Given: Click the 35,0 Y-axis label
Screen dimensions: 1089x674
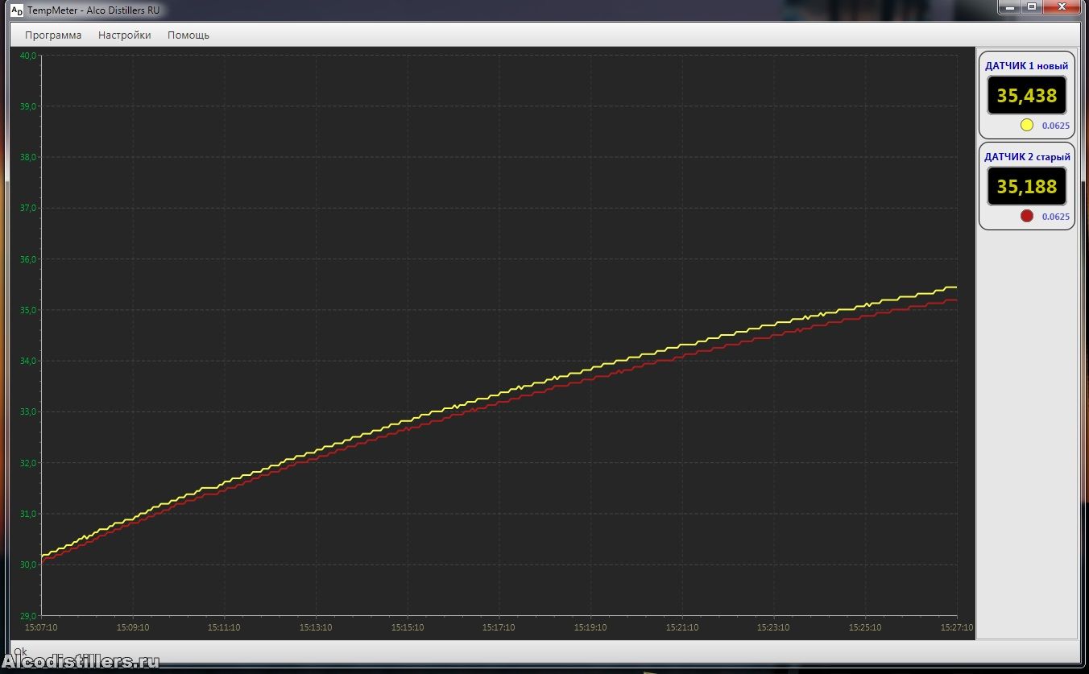Looking at the screenshot, I should tap(28, 310).
